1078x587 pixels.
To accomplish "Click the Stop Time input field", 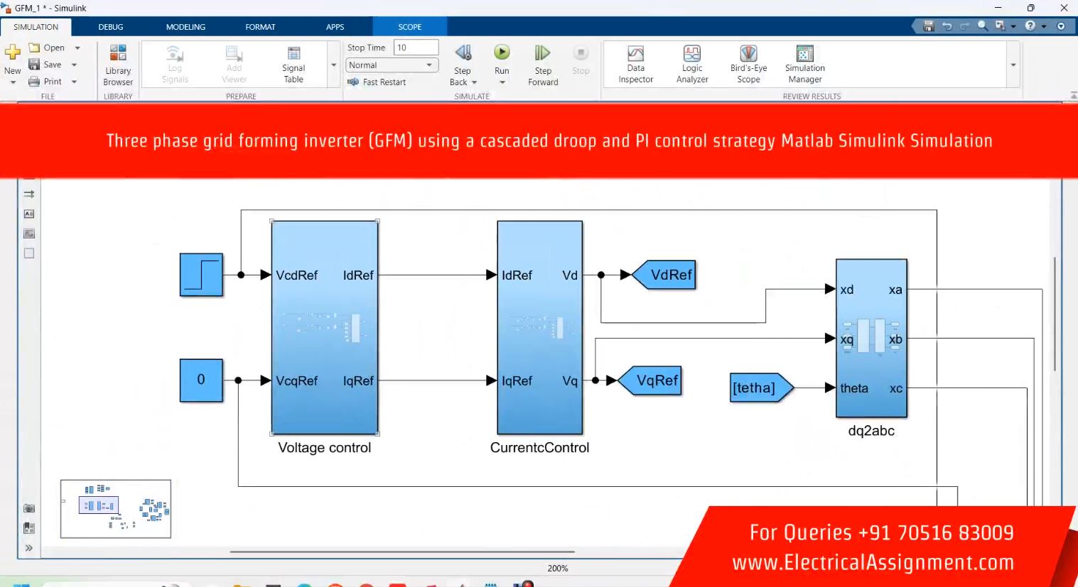I will (x=416, y=48).
